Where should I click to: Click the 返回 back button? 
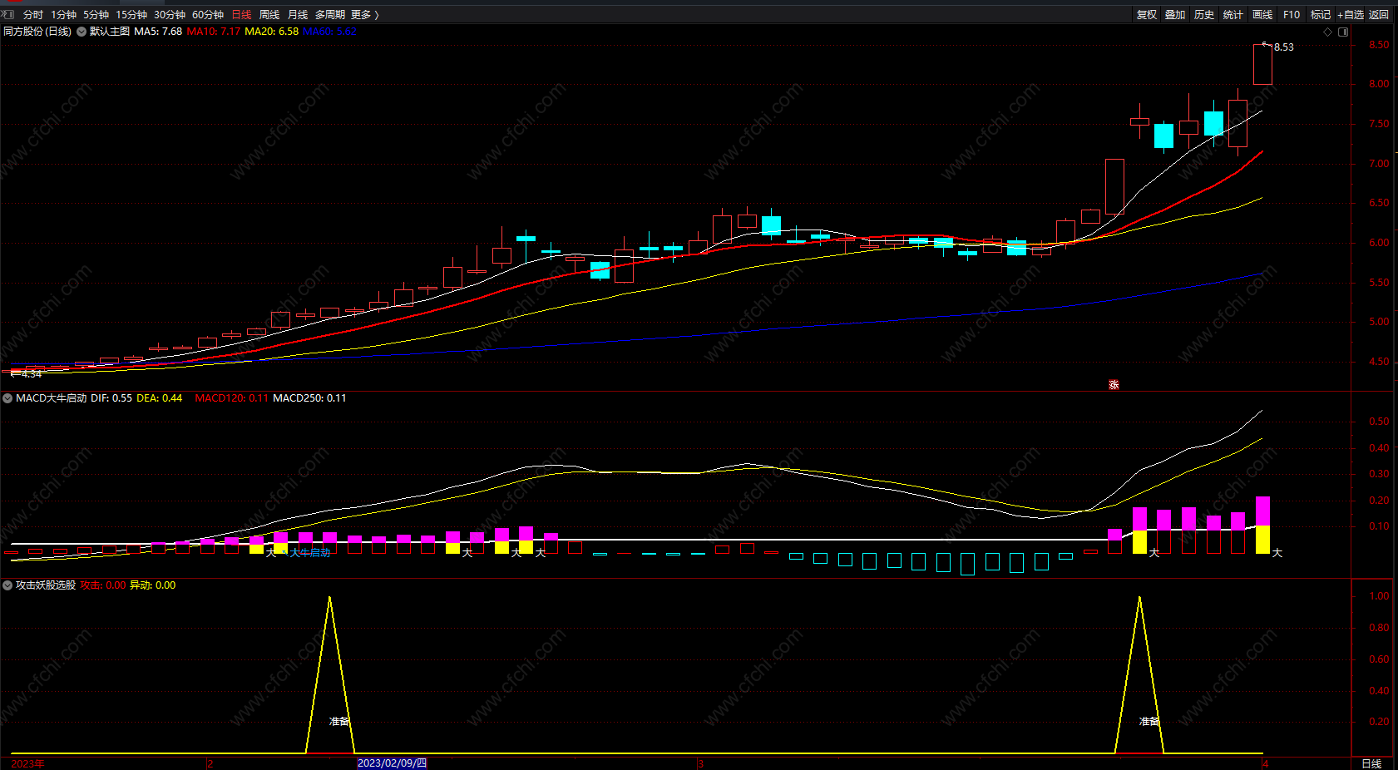pyautogui.click(x=1379, y=15)
